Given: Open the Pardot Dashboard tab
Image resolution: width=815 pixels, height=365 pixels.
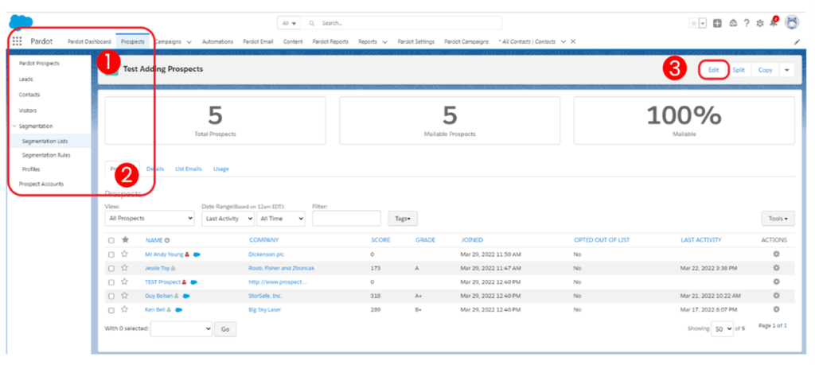Looking at the screenshot, I should tap(89, 41).
